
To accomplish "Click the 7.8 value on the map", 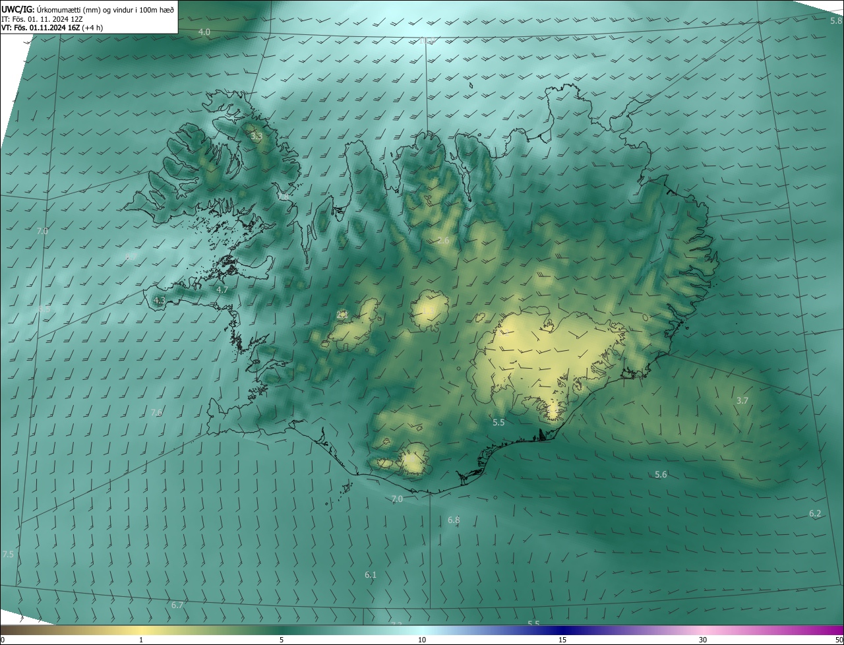I will pos(283,197).
